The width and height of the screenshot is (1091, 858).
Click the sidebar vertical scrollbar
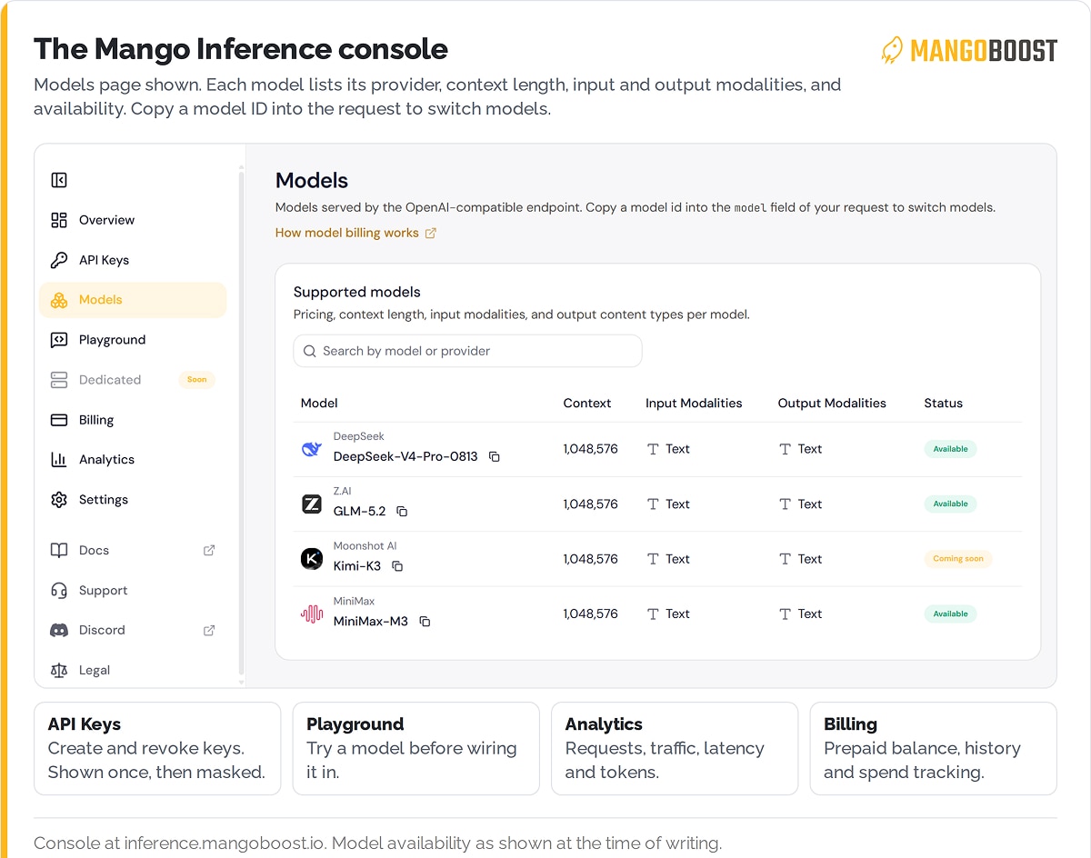pyautogui.click(x=241, y=423)
